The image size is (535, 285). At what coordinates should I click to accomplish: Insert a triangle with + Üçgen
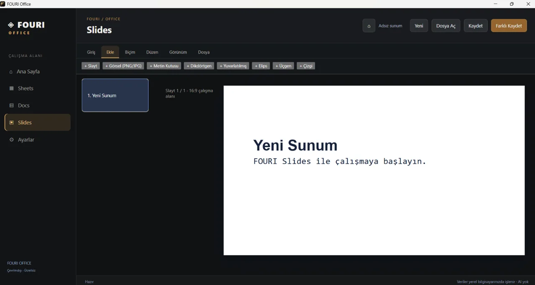pyautogui.click(x=283, y=66)
